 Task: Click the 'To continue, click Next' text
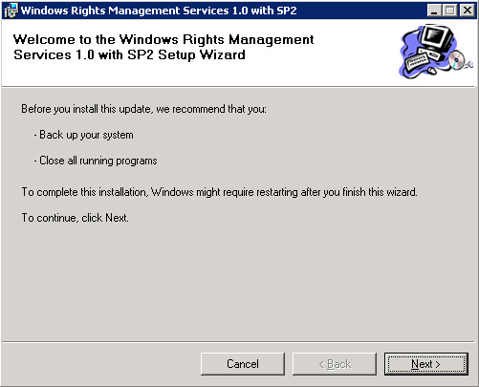76,218
